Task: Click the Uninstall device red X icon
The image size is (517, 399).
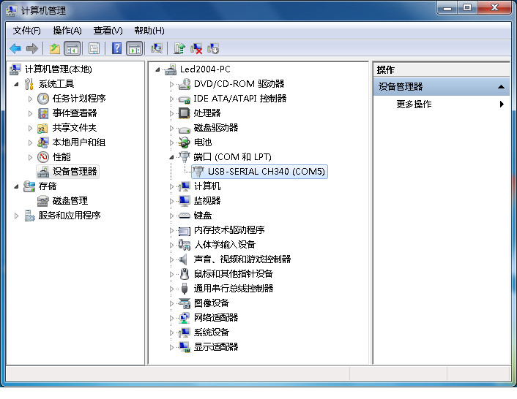Action: pyautogui.click(x=196, y=48)
